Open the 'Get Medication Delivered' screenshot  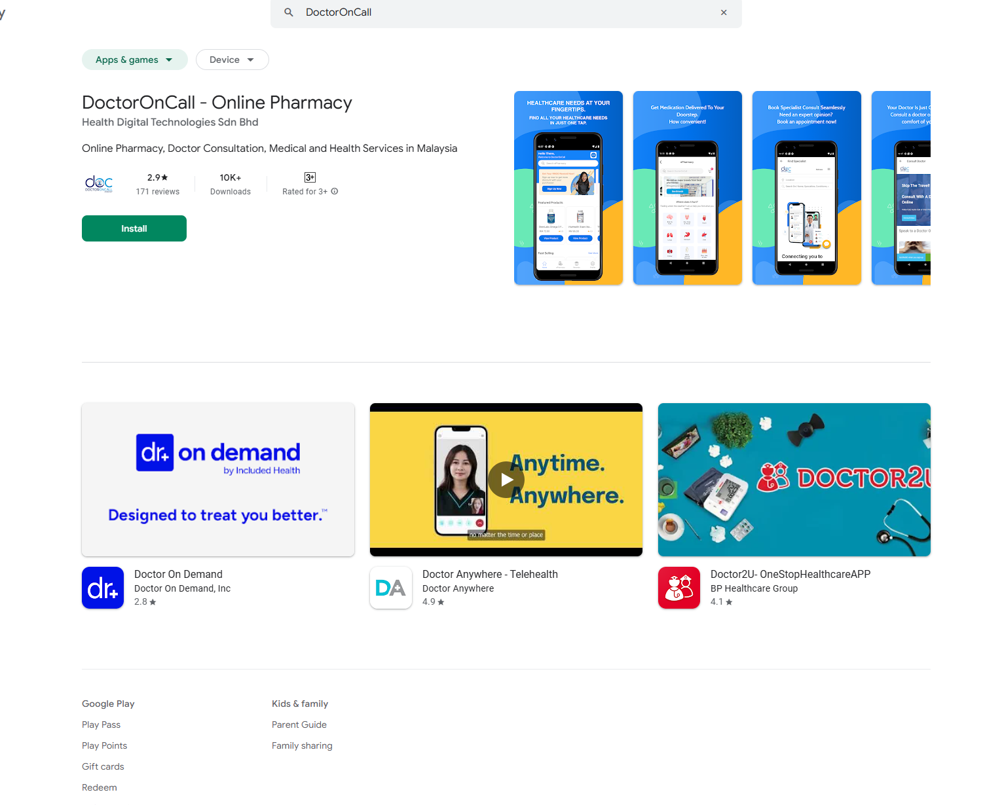click(688, 188)
